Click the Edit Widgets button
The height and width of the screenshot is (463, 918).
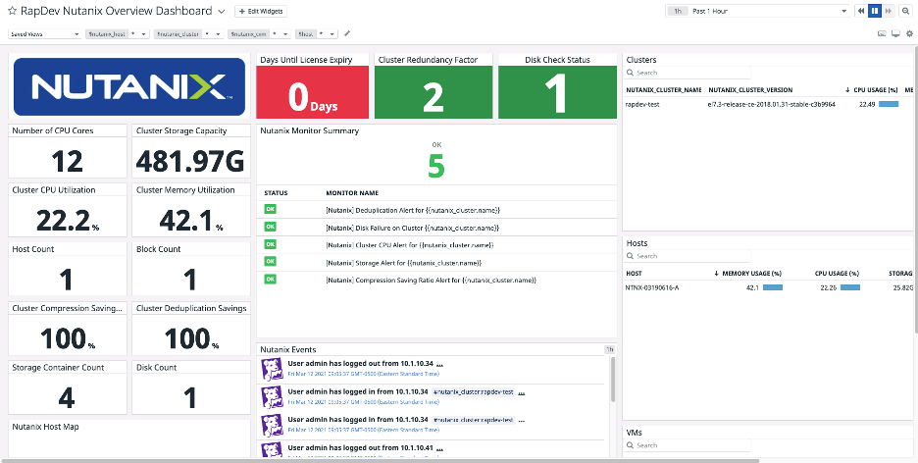point(261,11)
